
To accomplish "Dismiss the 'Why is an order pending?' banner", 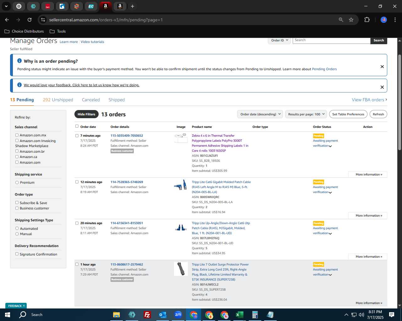I will (382, 66).
